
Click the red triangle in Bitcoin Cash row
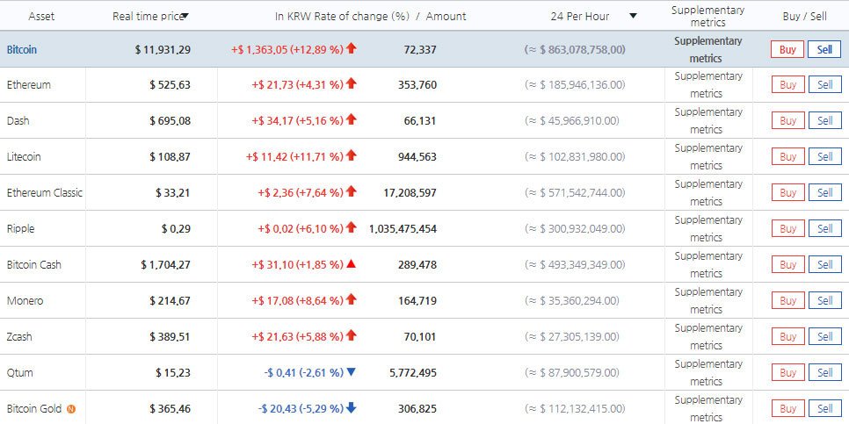(x=352, y=264)
